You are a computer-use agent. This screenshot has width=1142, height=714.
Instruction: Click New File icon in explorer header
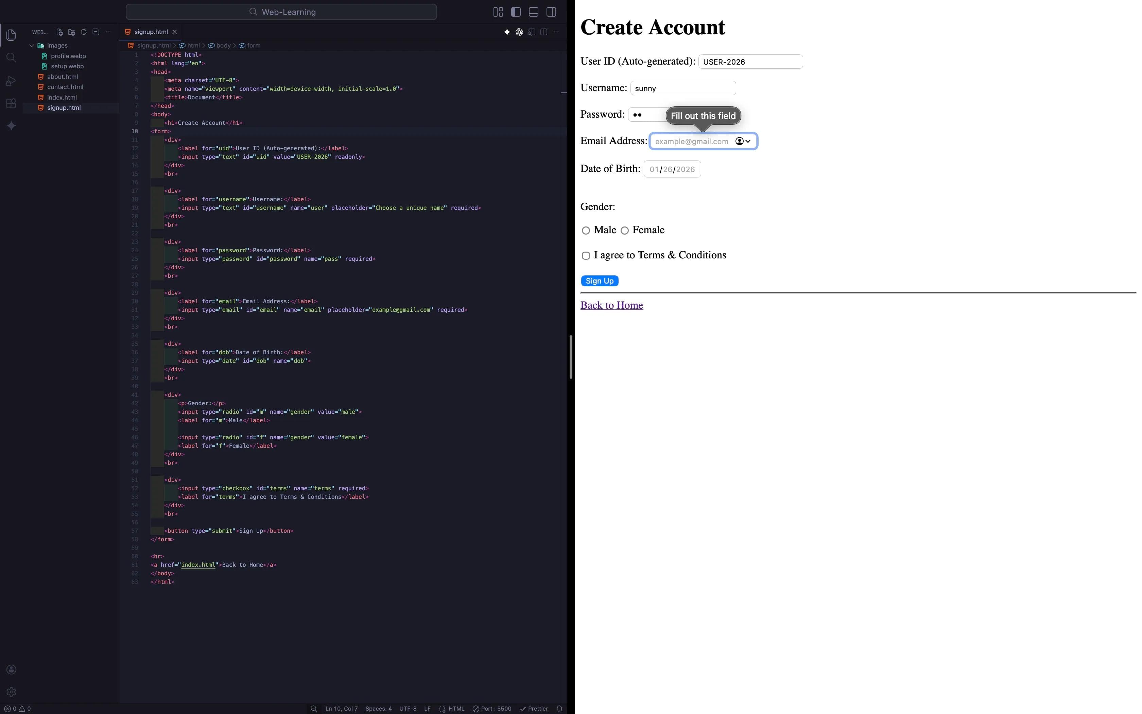59,32
